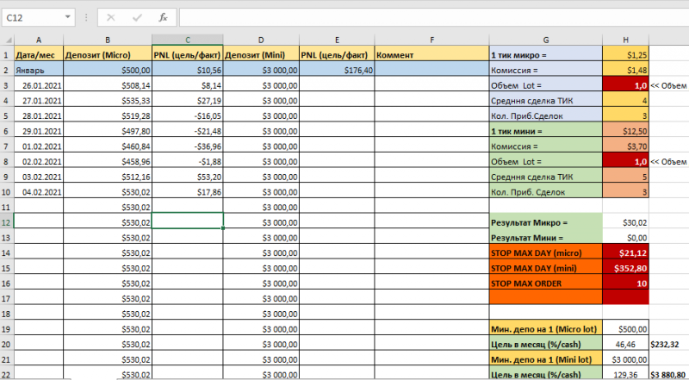Select date cell 26.01.2021

click(39, 85)
